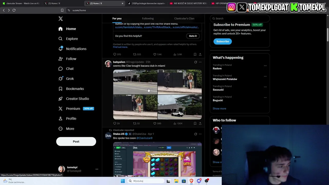Open Notifications in the sidebar

pos(72,49)
